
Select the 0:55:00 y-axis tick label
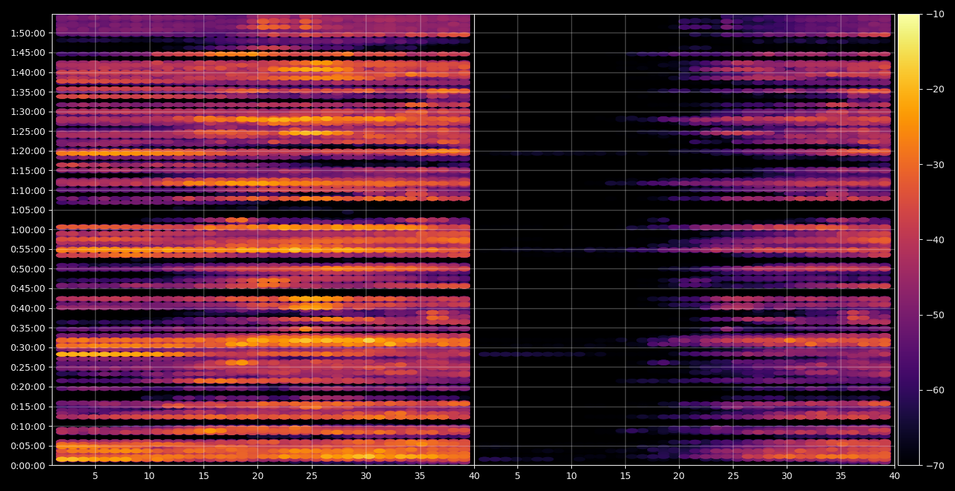[x=28, y=249]
